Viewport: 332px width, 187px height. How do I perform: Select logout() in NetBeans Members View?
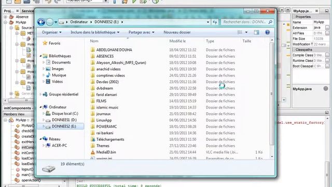(x=27, y=169)
